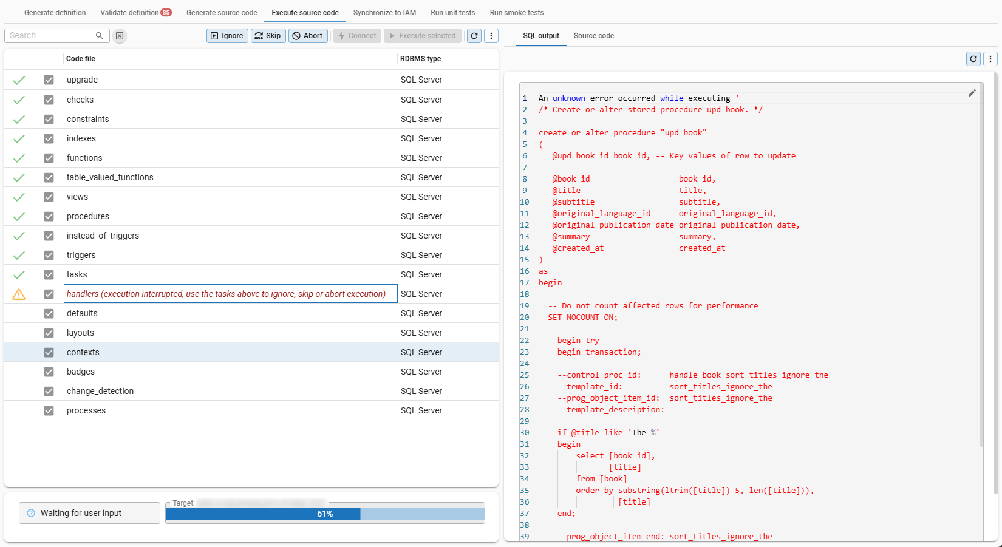Uncheck the handlers code file checkbox
Viewport: 1002px width, 547px height.
[x=49, y=294]
